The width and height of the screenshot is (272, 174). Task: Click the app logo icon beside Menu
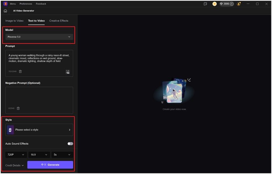5,3
